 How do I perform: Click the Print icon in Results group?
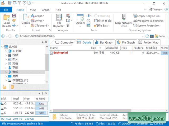(x=14, y=25)
